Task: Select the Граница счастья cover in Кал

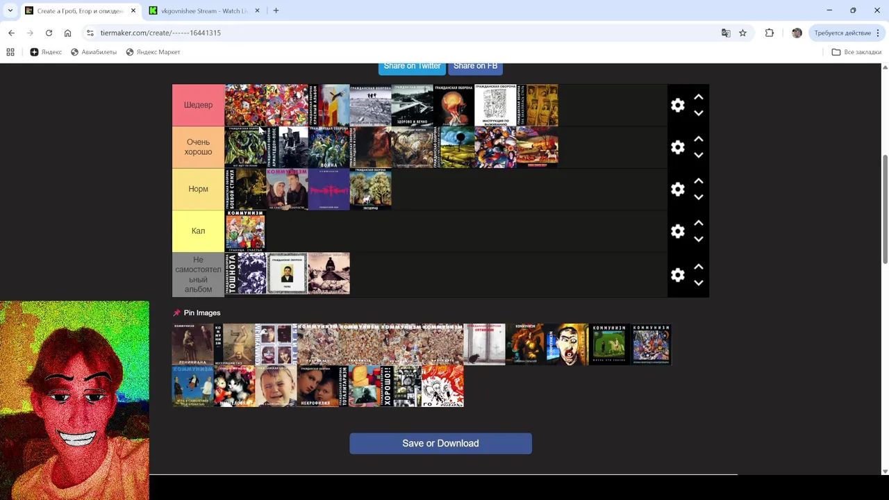Action: 245,231
